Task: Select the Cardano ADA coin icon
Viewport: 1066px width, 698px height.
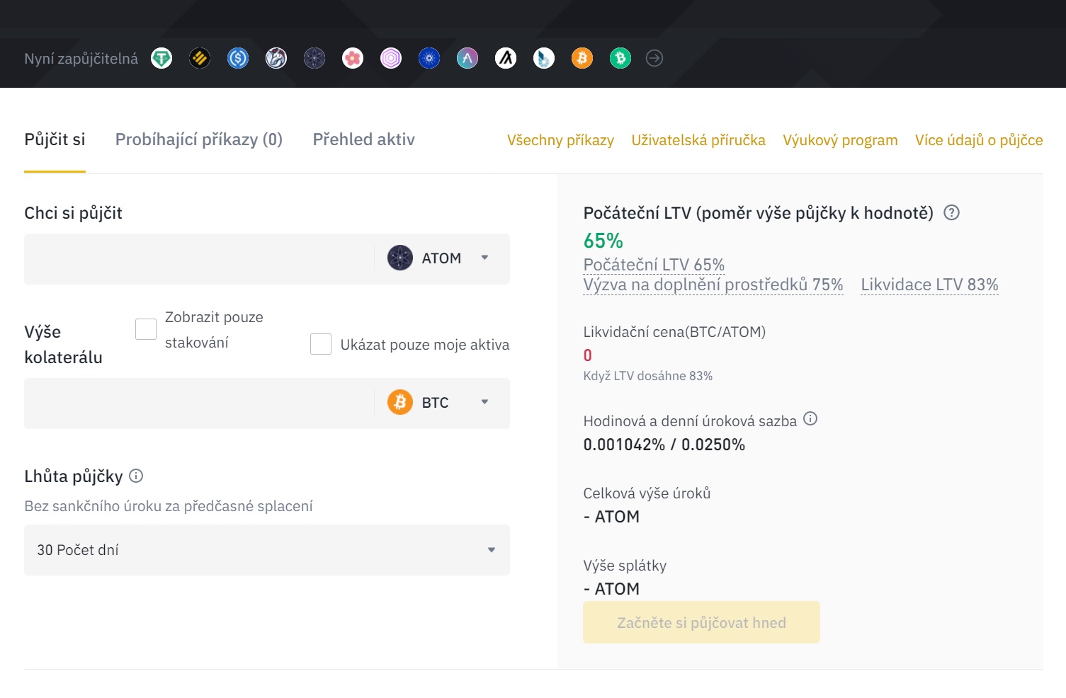Action: (429, 58)
